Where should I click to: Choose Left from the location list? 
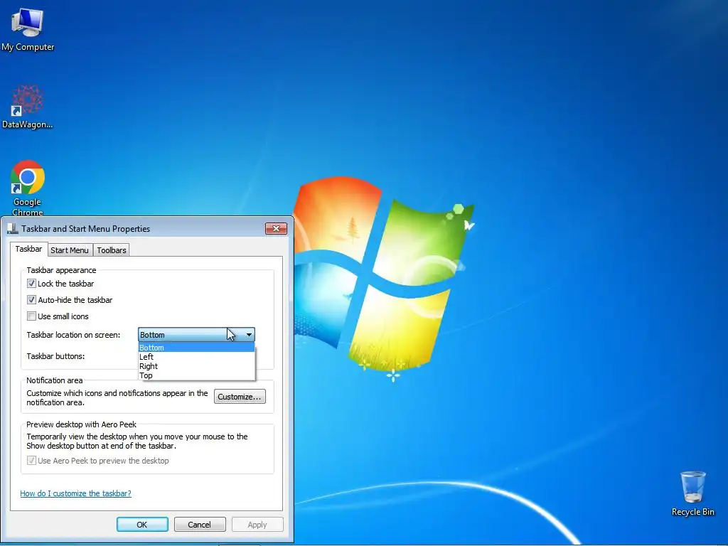coord(196,357)
